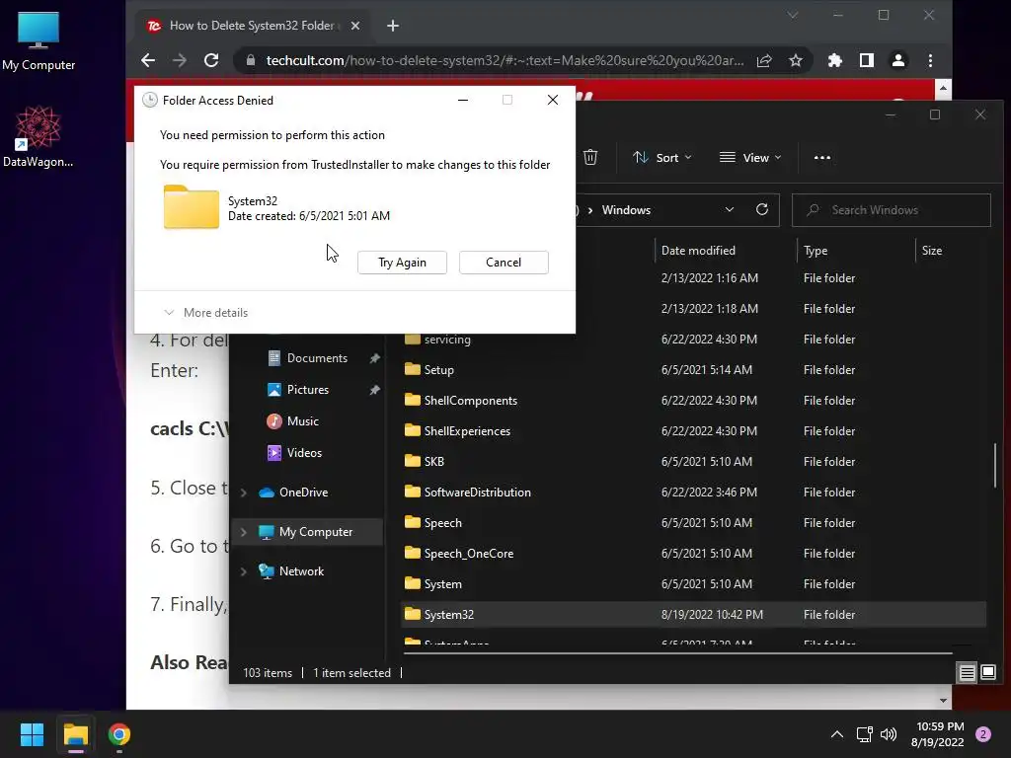Click Try Again in Folder Access Denied dialog
This screenshot has width=1011, height=758.
402,263
